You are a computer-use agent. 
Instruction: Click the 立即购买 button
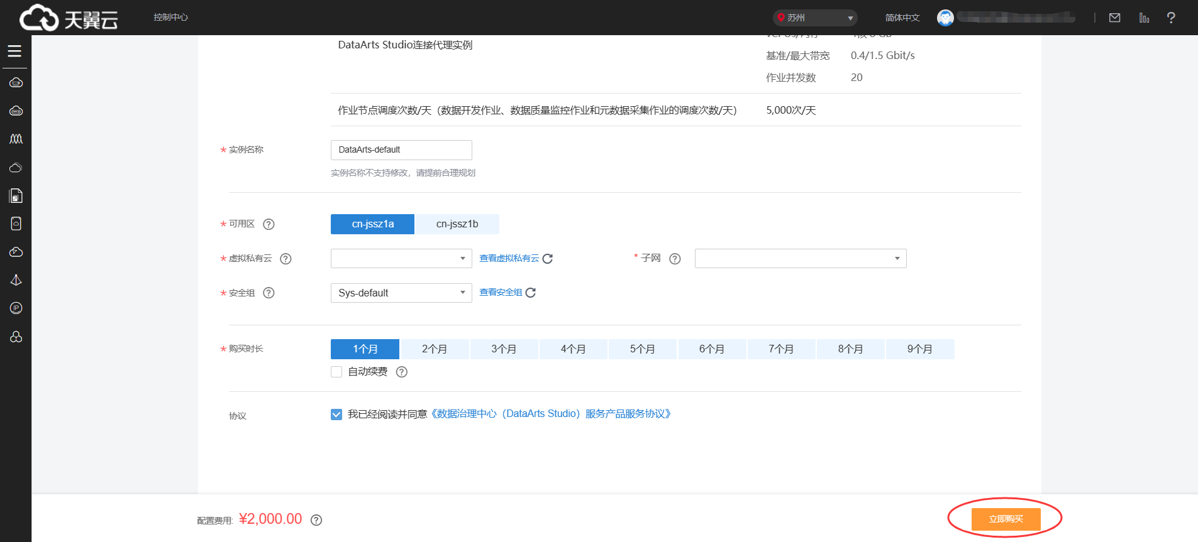pyautogui.click(x=1006, y=519)
